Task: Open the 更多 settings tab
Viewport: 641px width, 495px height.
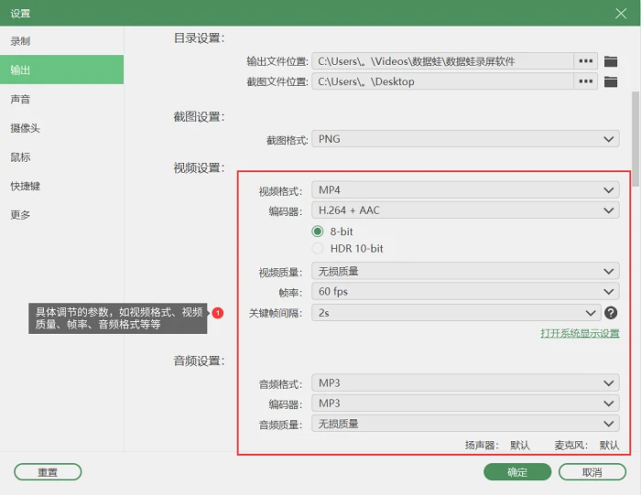Action: pyautogui.click(x=61, y=215)
